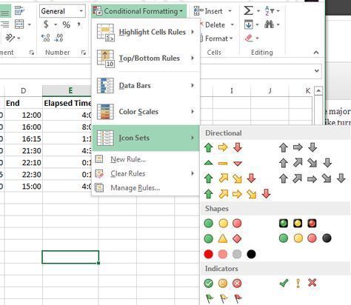Open Merge & Center dropdown arrow
The width and height of the screenshot is (351, 305).
tap(30, 24)
